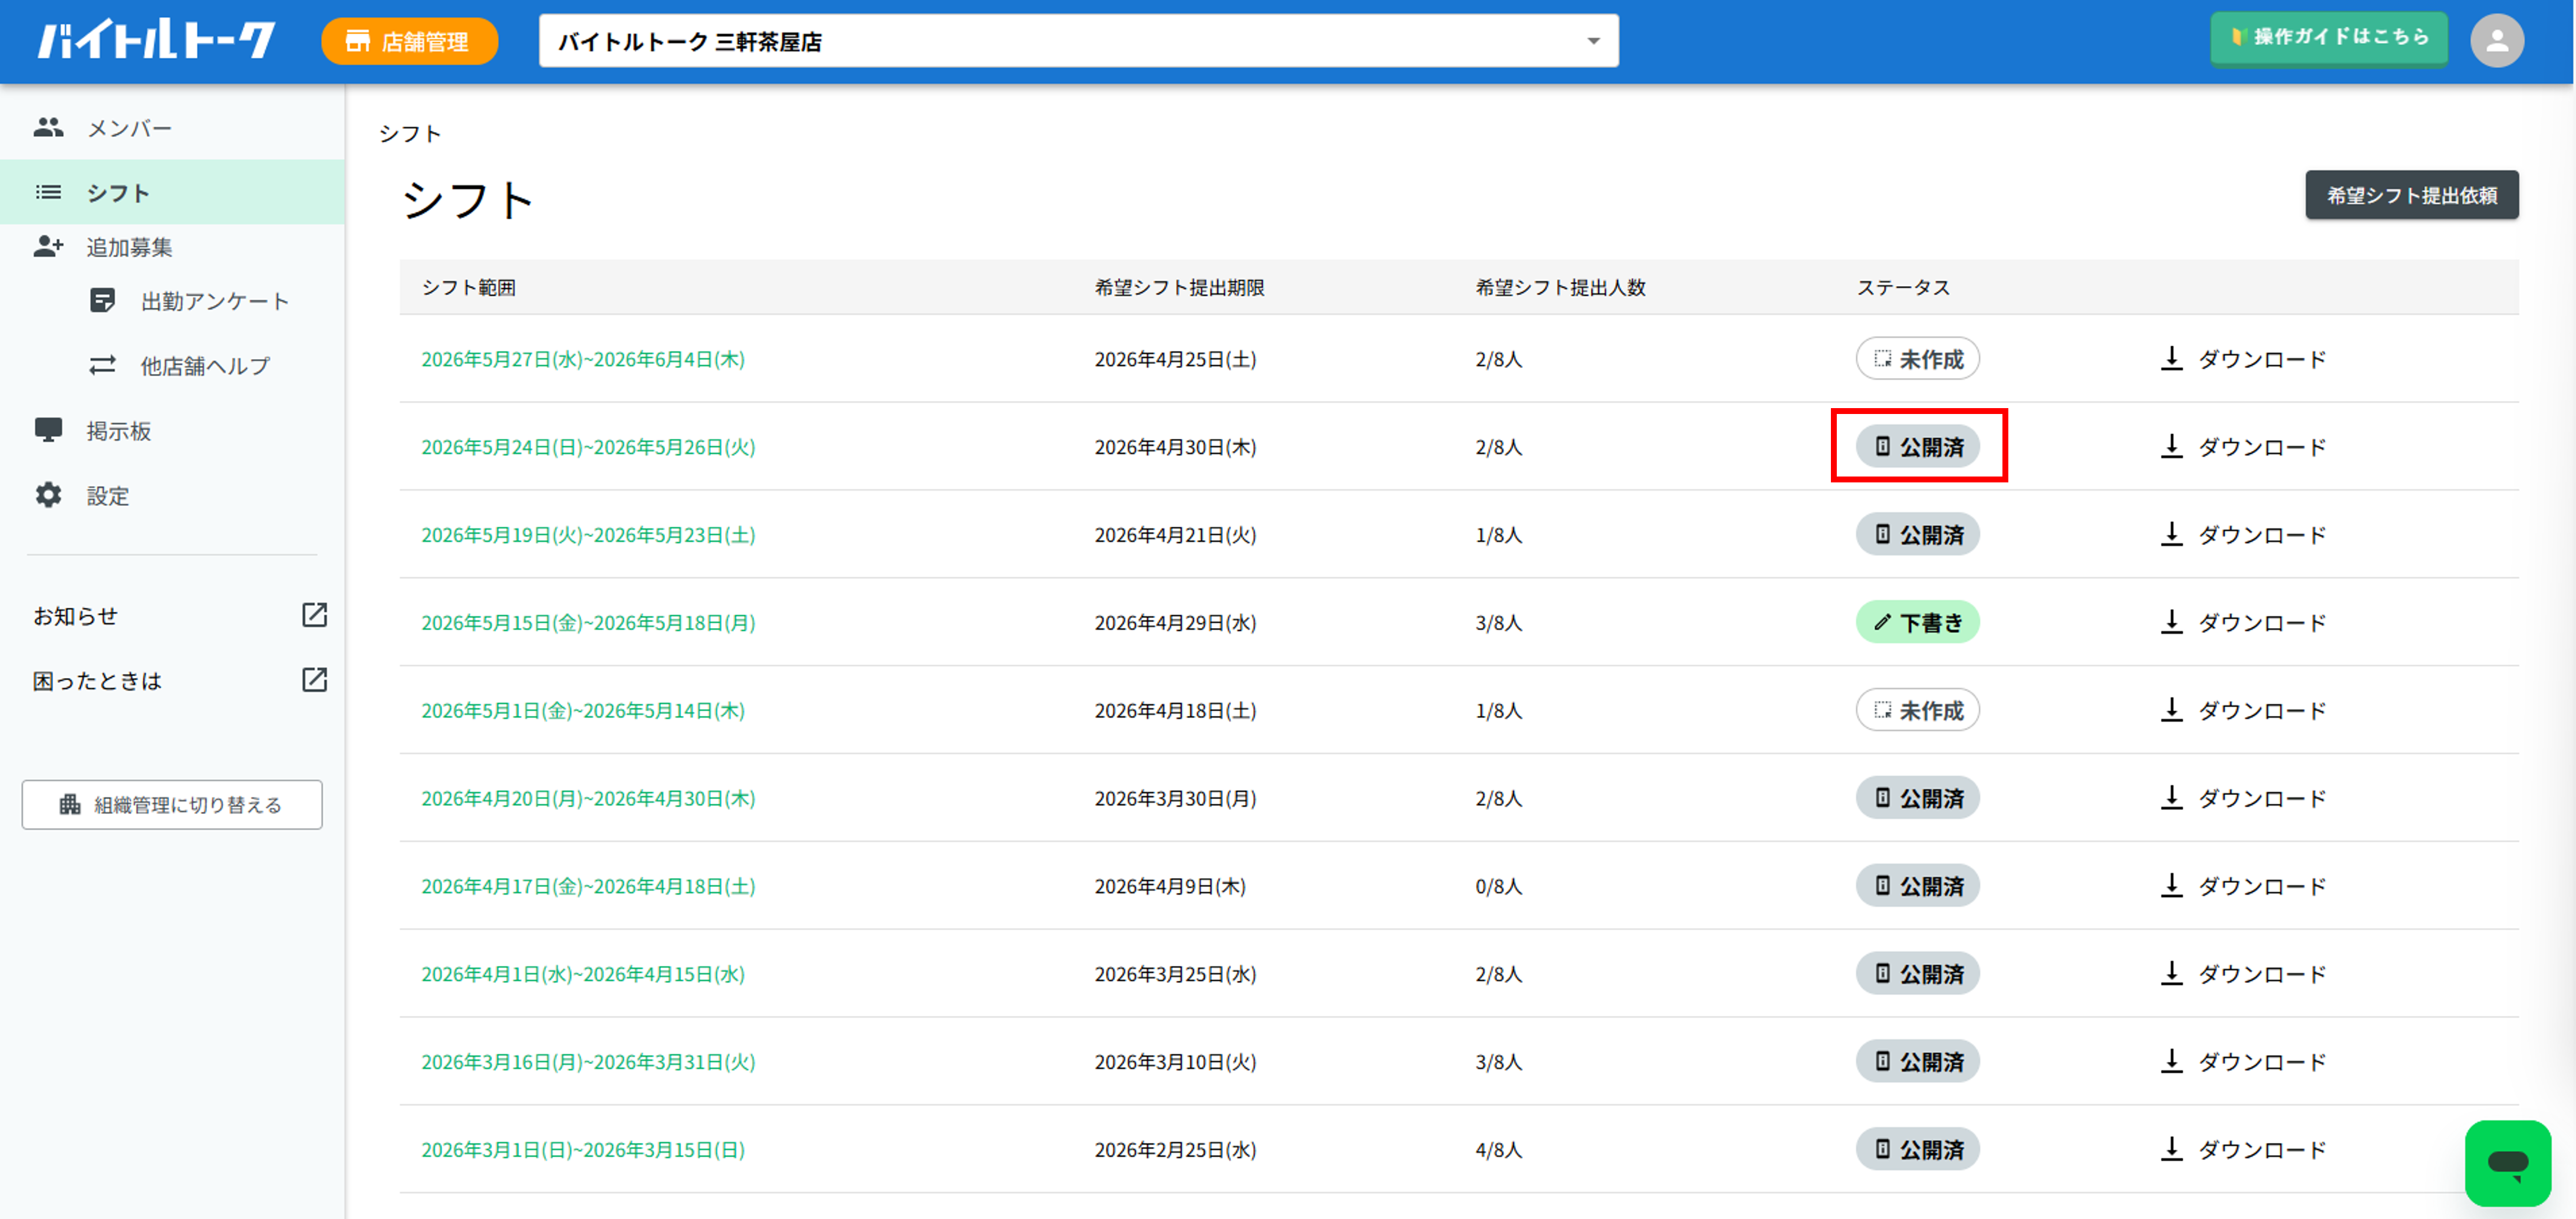Click download icon for 5月1日~5月14日 row
Viewport: 2576px width, 1219px height.
tap(2171, 709)
